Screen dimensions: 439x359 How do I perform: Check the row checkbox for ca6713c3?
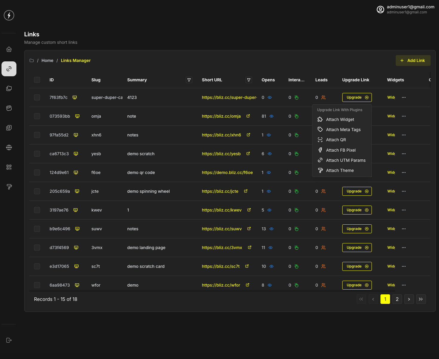(37, 154)
